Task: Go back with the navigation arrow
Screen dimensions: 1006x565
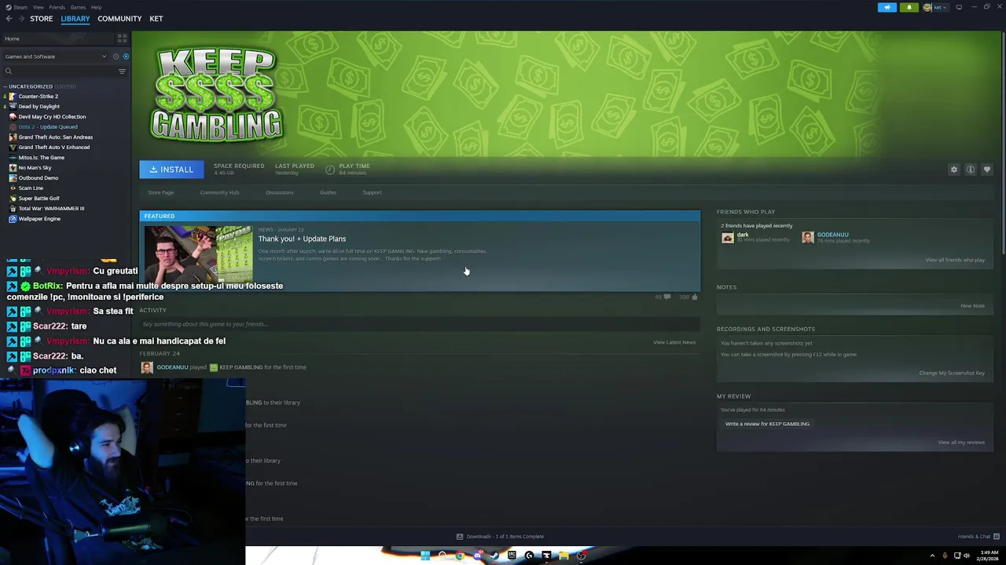Action: (9, 19)
